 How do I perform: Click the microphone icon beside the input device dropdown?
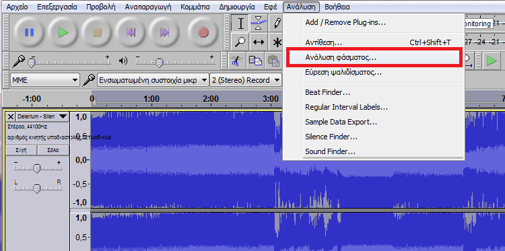tap(88, 80)
